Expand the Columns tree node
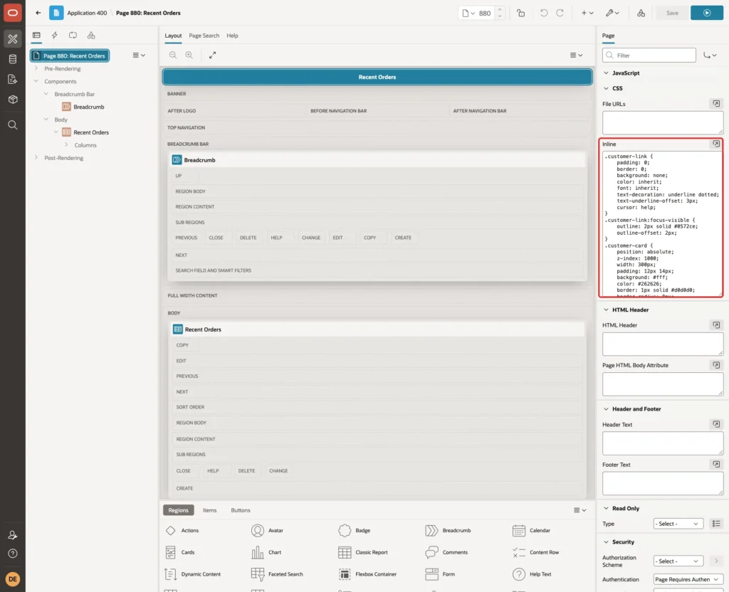The height and width of the screenshot is (592, 729). (x=66, y=145)
